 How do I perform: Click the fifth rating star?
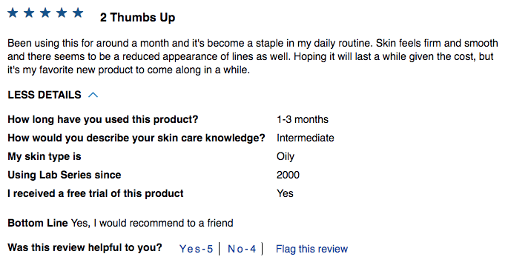tap(78, 13)
